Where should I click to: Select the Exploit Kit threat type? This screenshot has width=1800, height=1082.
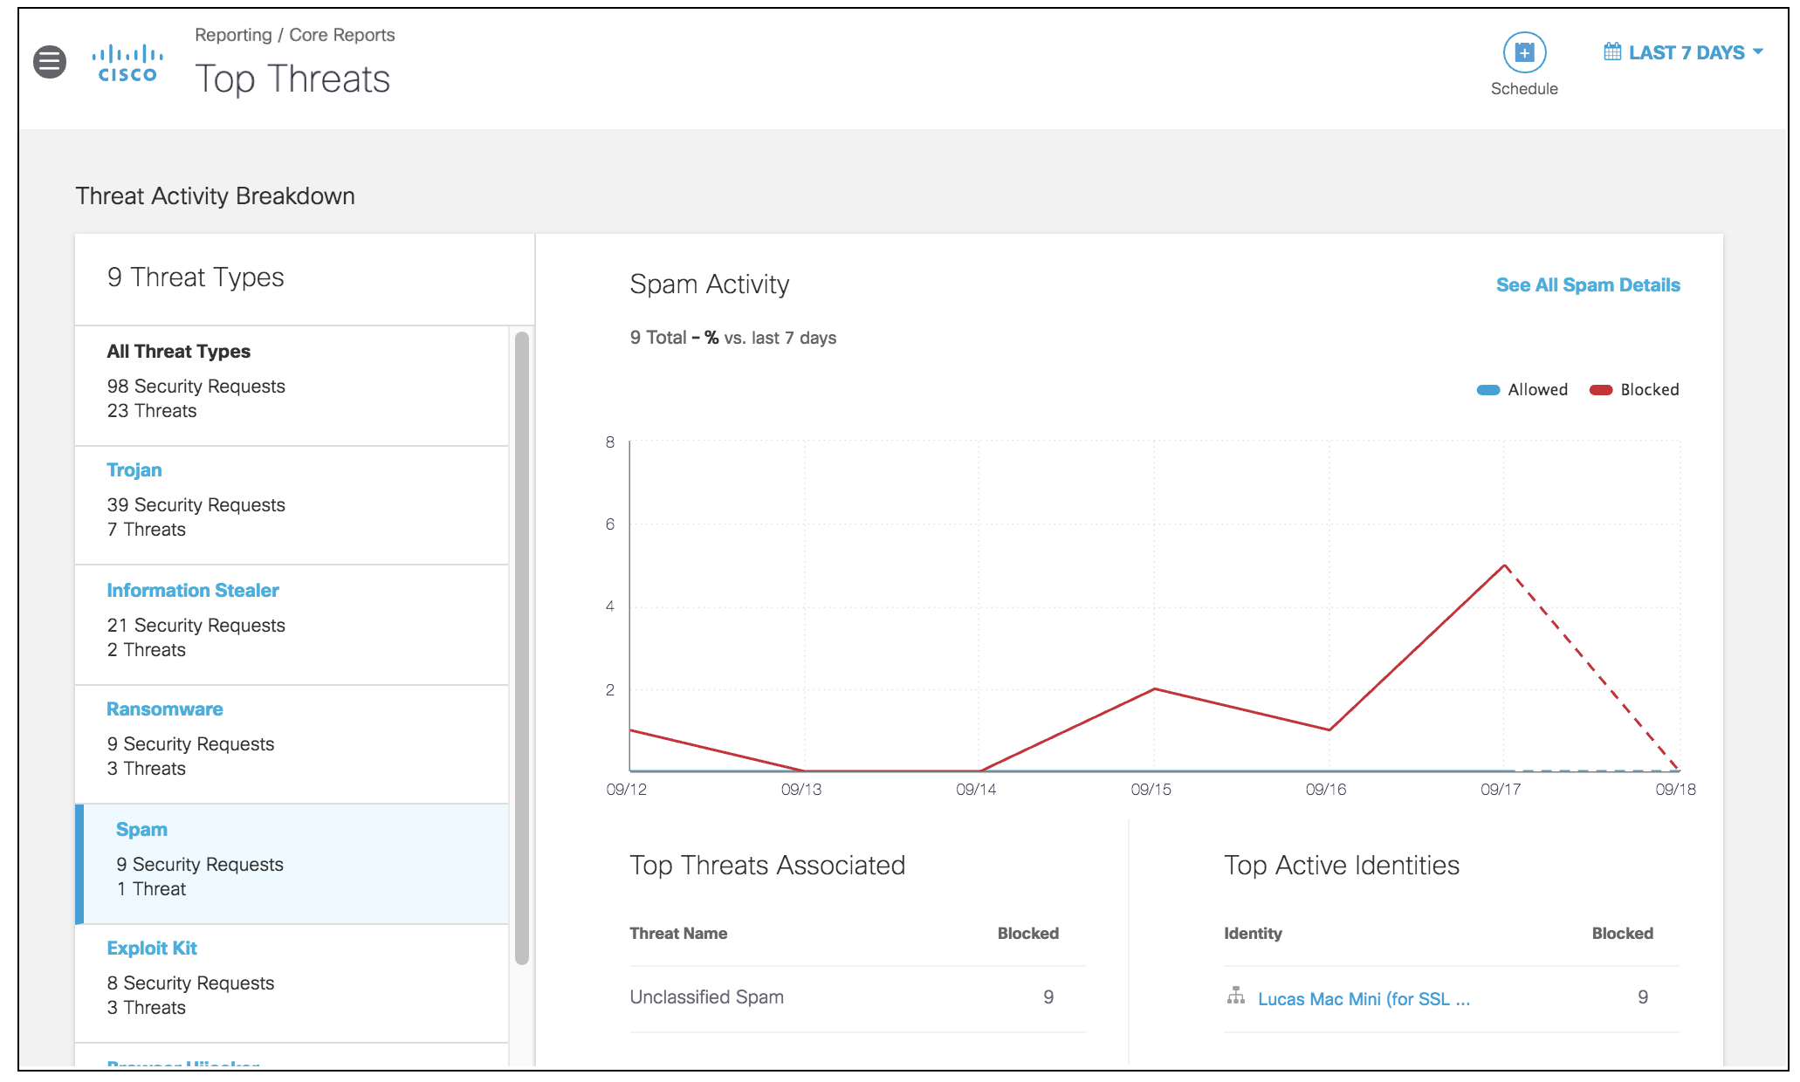coord(292,983)
